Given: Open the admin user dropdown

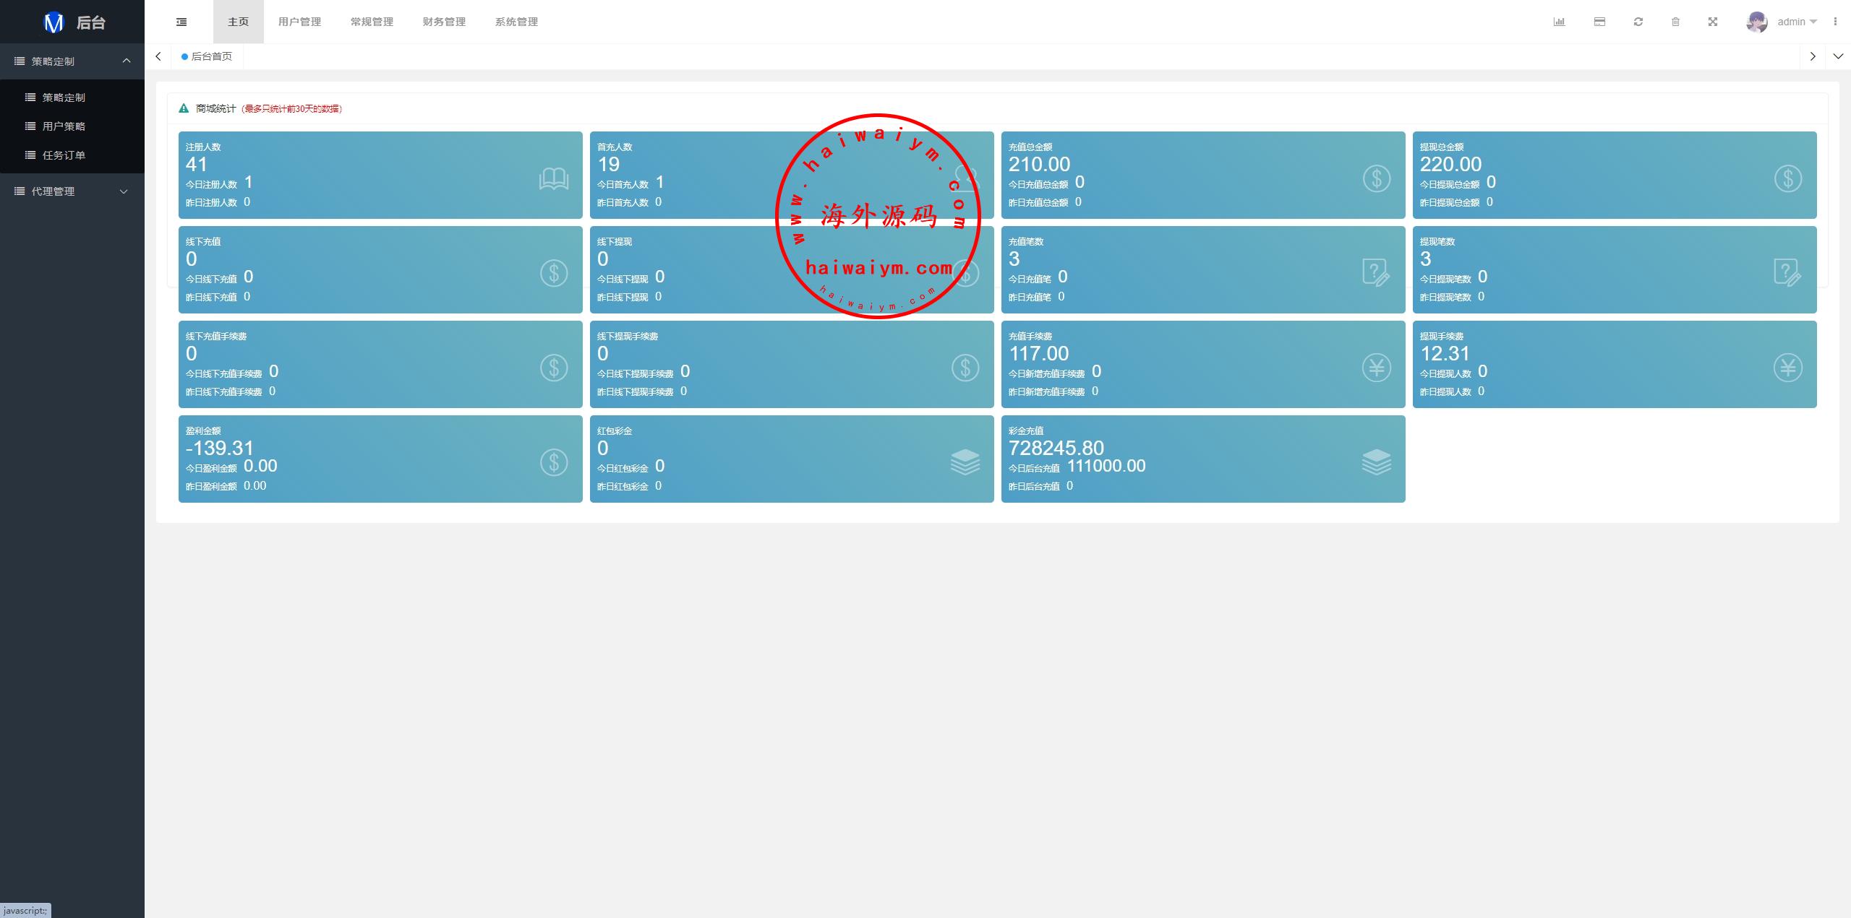Looking at the screenshot, I should tap(1797, 22).
